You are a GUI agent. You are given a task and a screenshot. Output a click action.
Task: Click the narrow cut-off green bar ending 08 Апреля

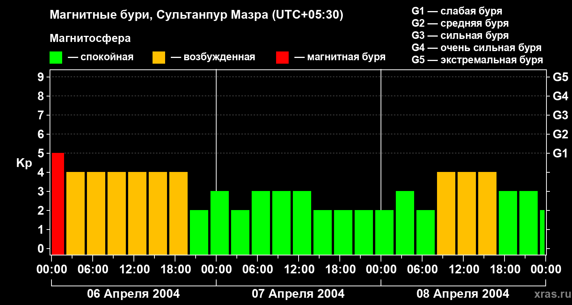click(542, 232)
